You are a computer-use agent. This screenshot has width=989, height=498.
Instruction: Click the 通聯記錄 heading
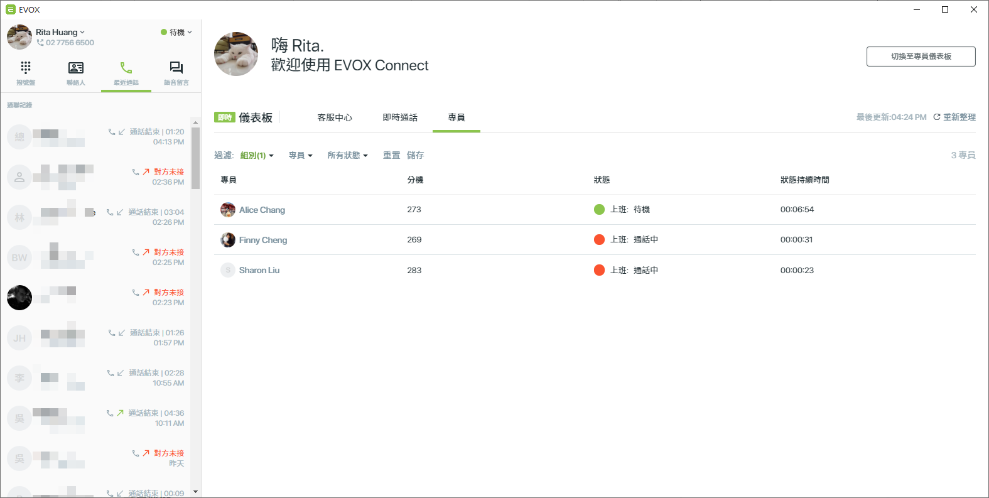[19, 106]
